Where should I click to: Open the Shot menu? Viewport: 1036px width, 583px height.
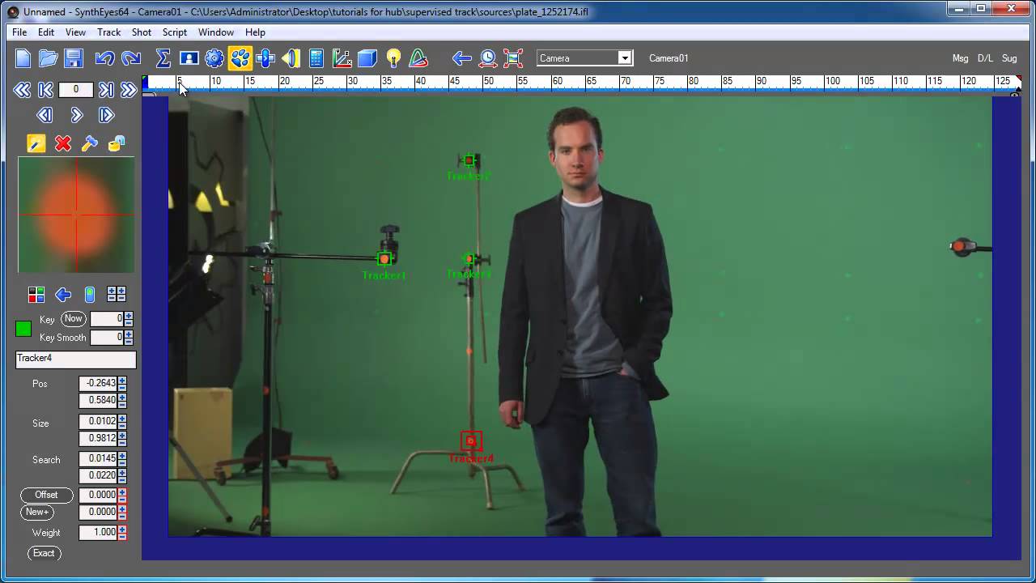point(142,32)
